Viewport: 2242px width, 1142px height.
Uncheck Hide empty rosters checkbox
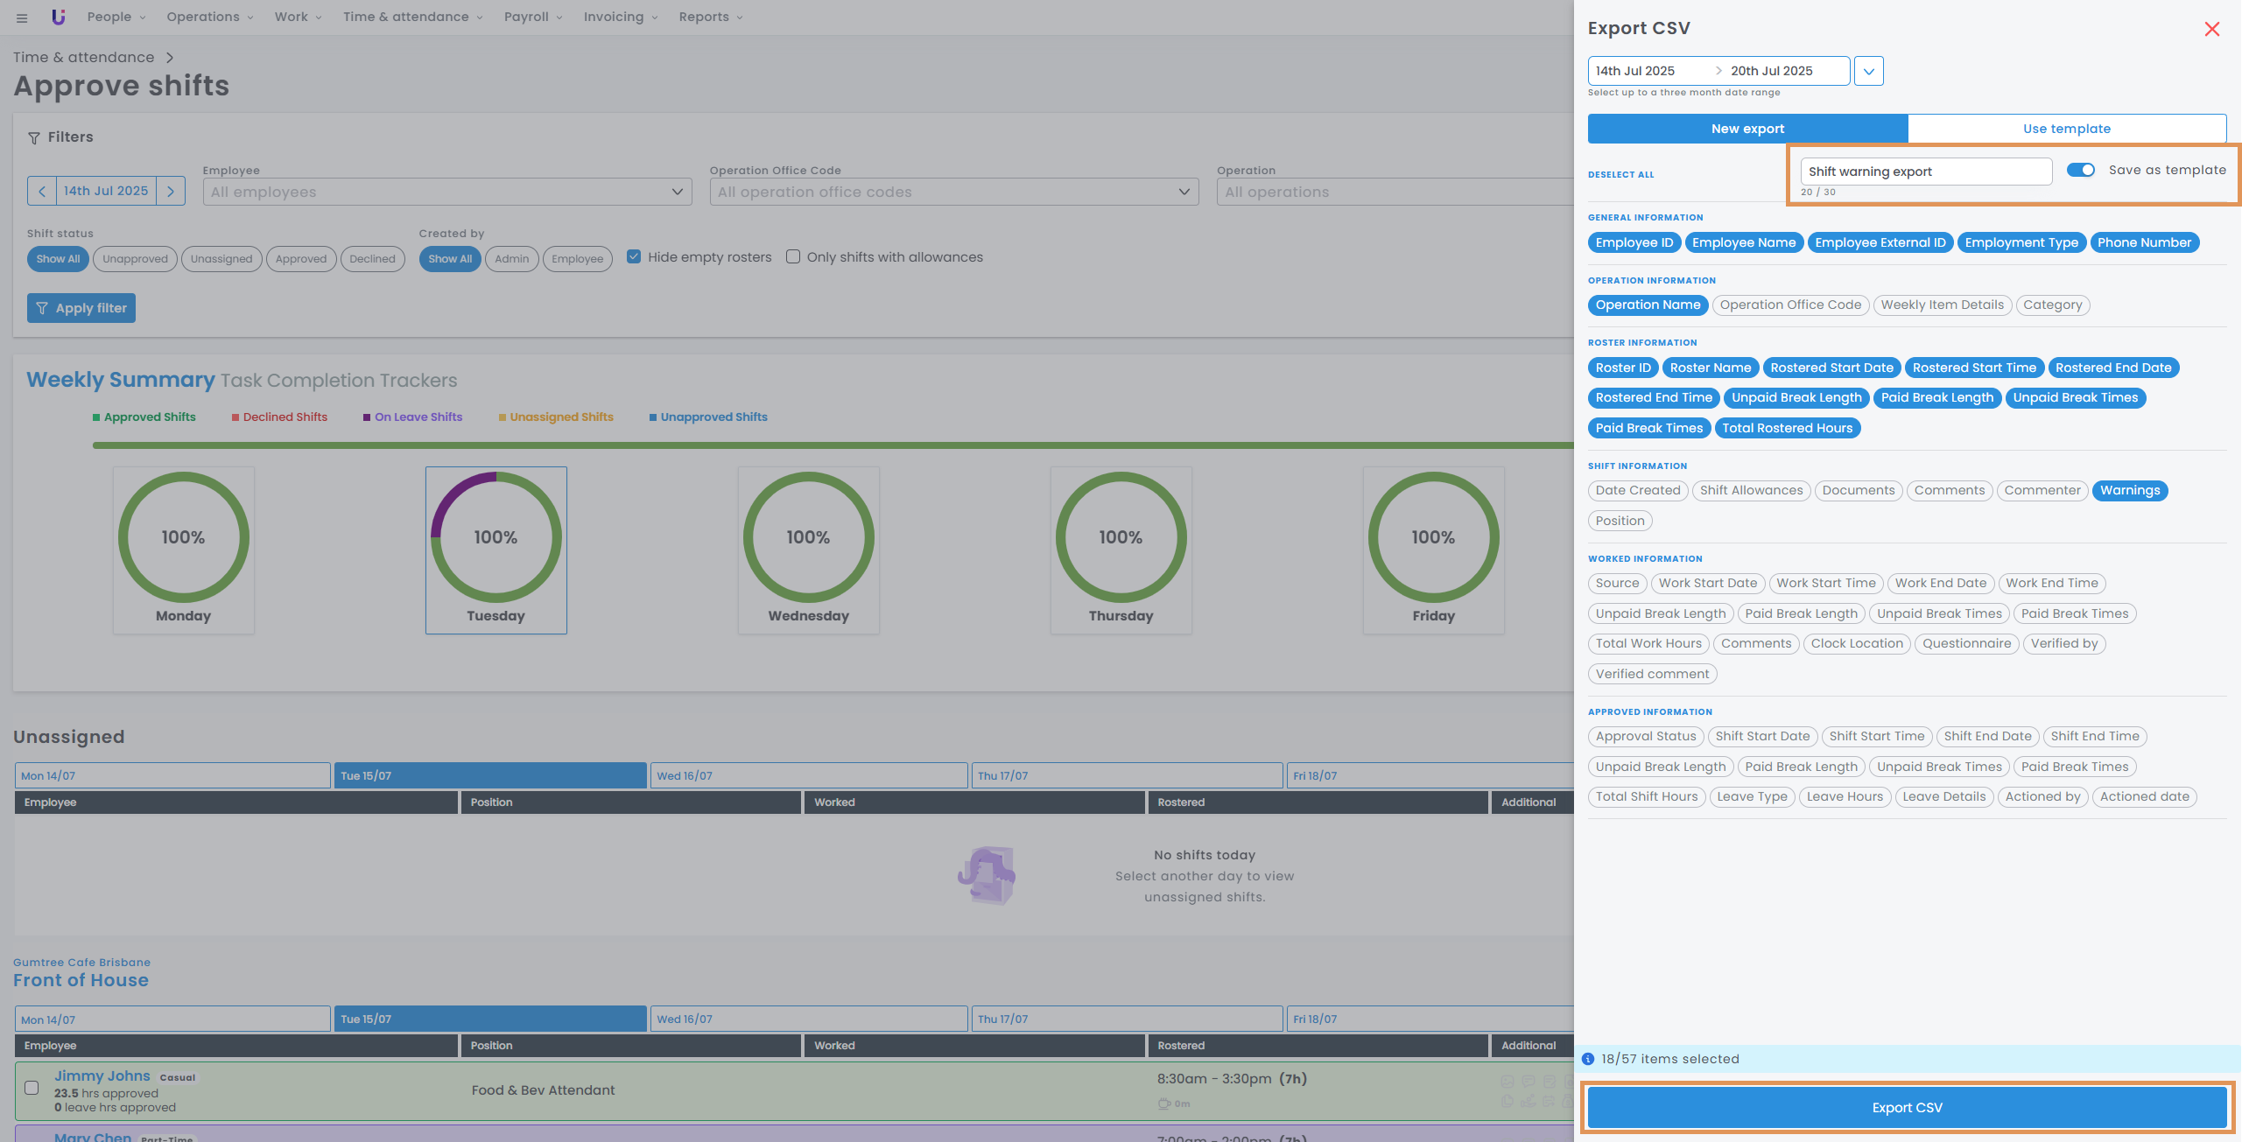coord(634,256)
